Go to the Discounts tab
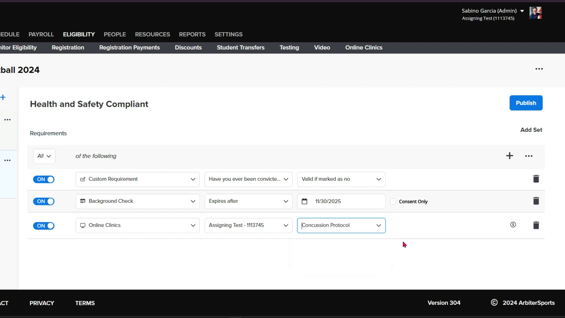 [x=188, y=47]
